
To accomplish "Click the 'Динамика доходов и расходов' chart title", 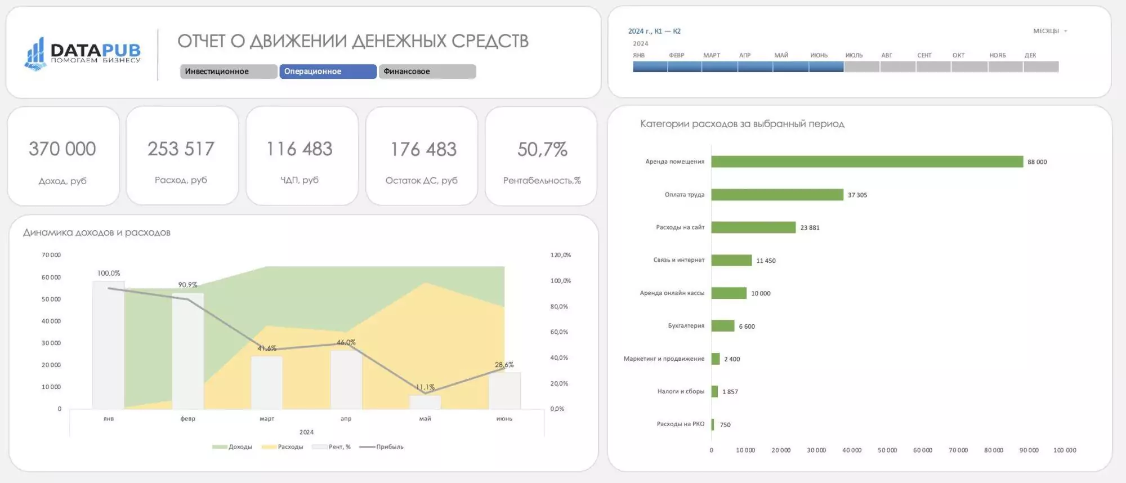I will (97, 232).
